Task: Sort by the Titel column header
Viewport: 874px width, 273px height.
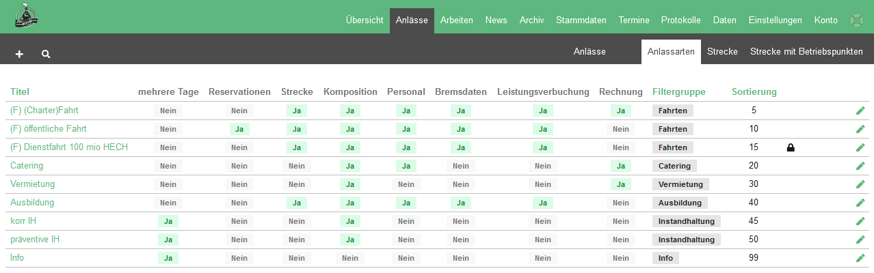Action: click(20, 92)
